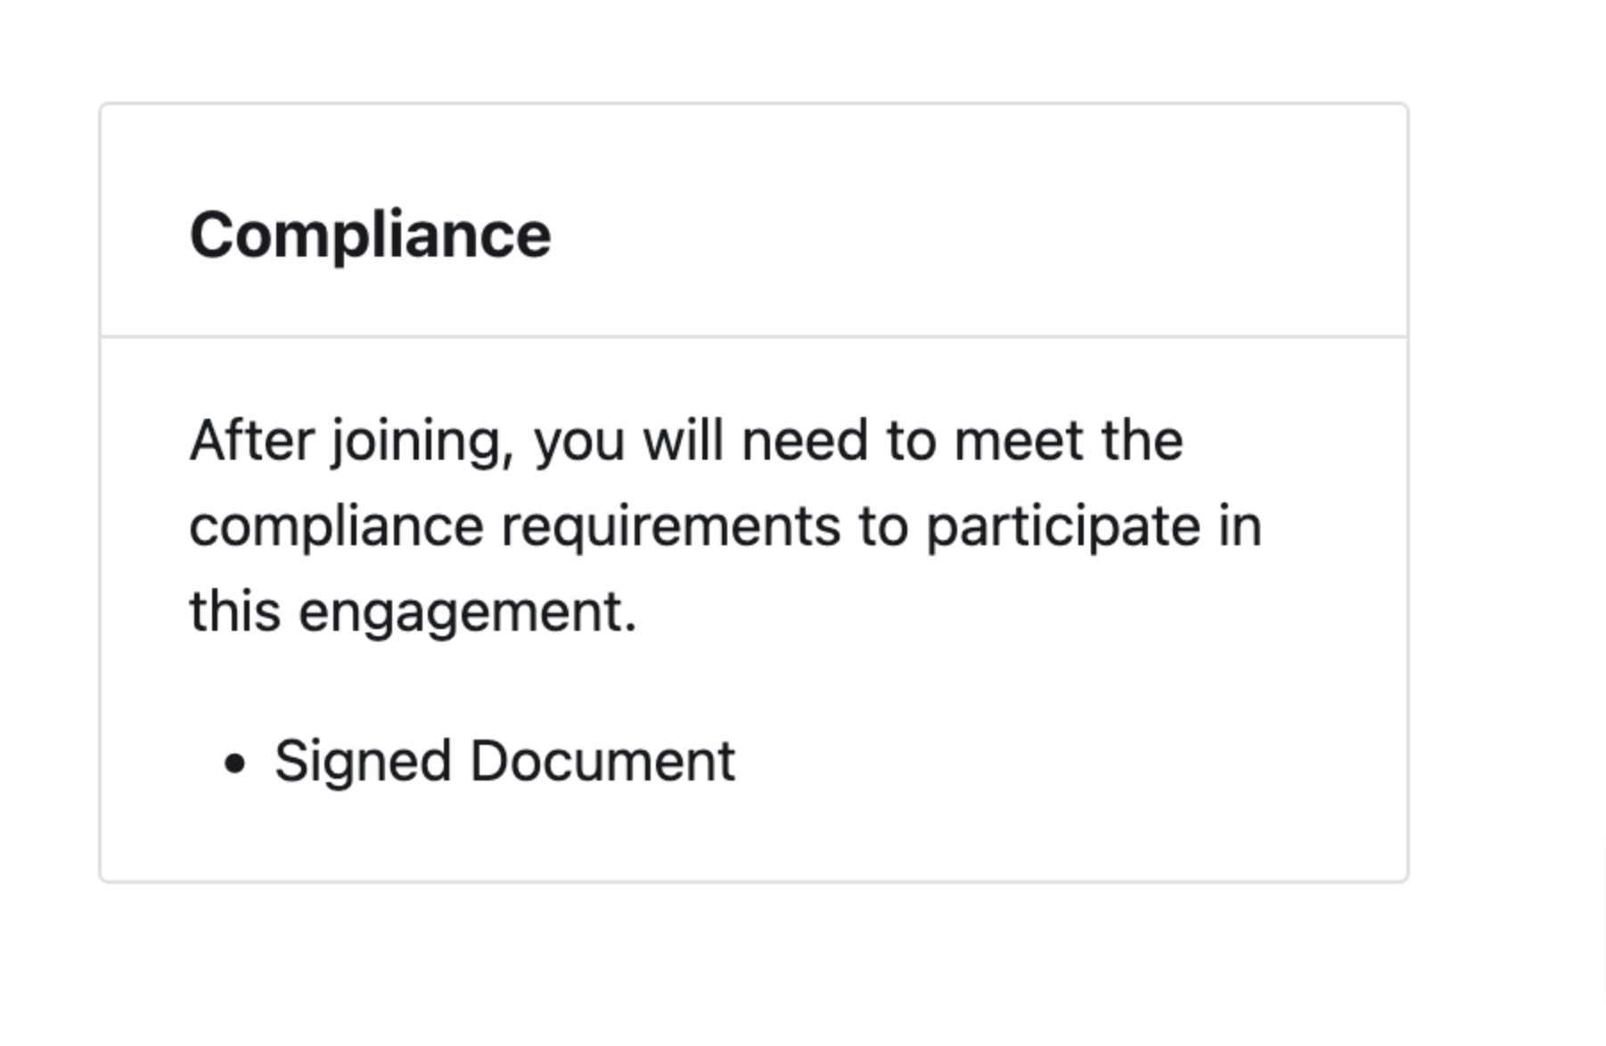
Task: Click the word 'joining' in the first line
Action: point(417,441)
